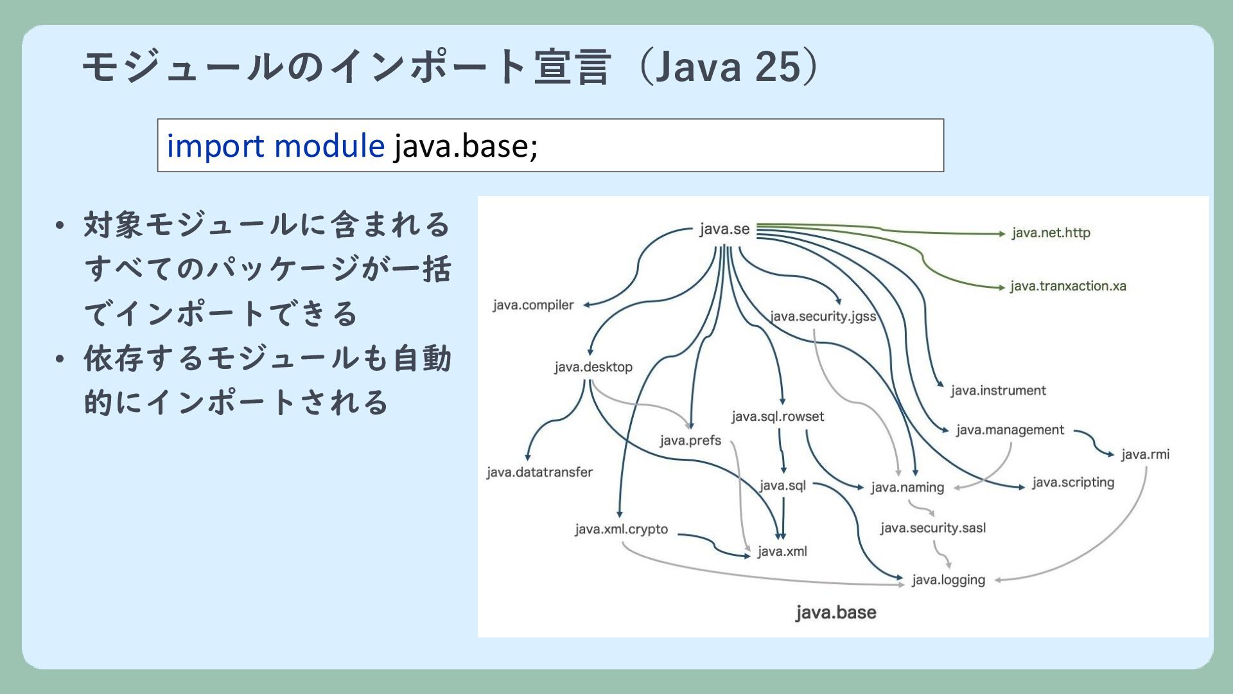
Task: Click the java.naming label
Action: pos(907,487)
